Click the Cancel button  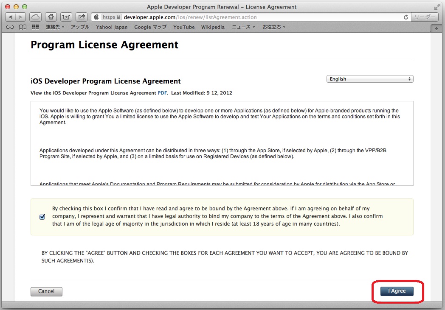click(46, 291)
